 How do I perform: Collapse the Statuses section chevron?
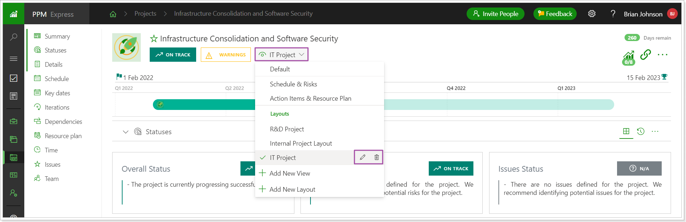[x=125, y=132]
